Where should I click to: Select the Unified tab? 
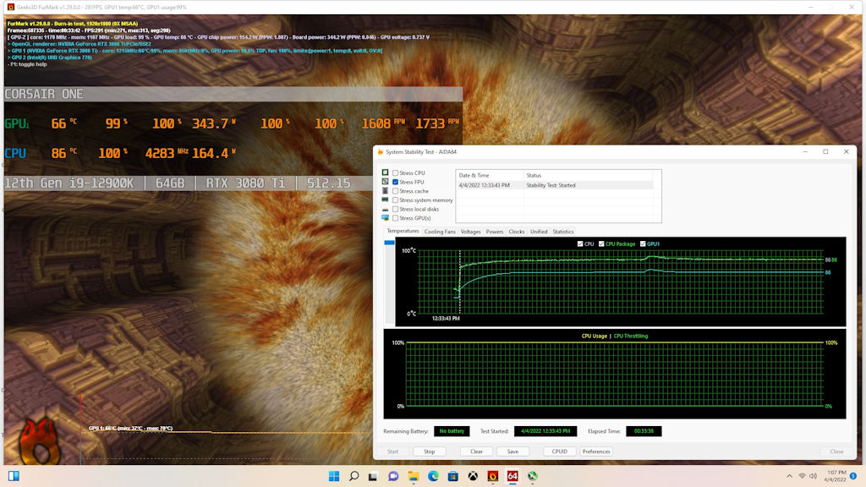[x=539, y=232]
